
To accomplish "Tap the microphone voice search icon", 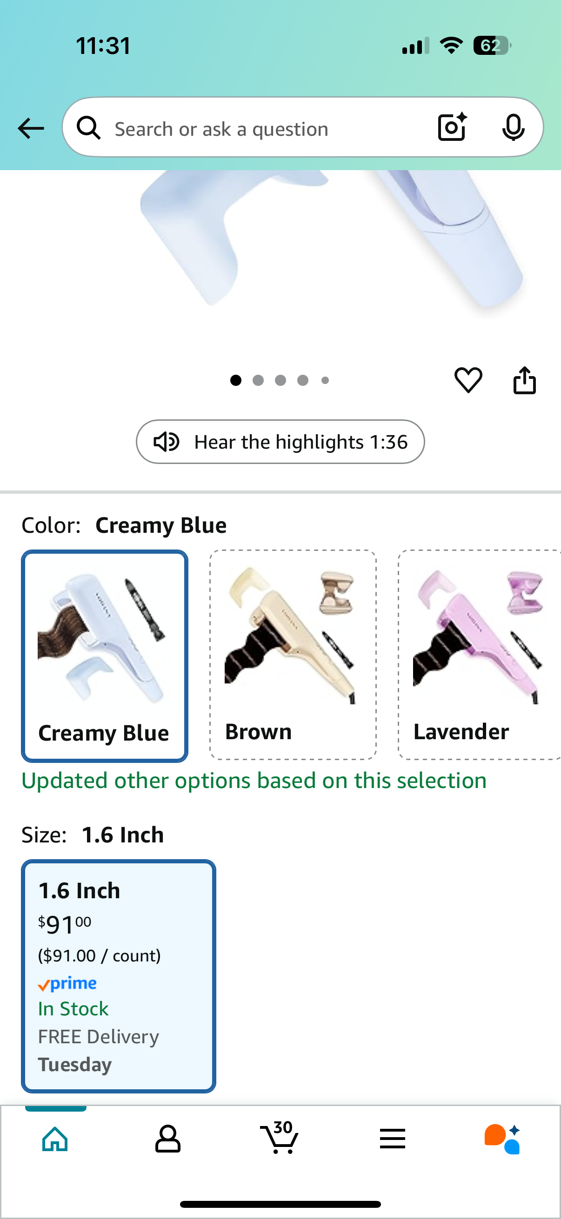I will point(513,127).
